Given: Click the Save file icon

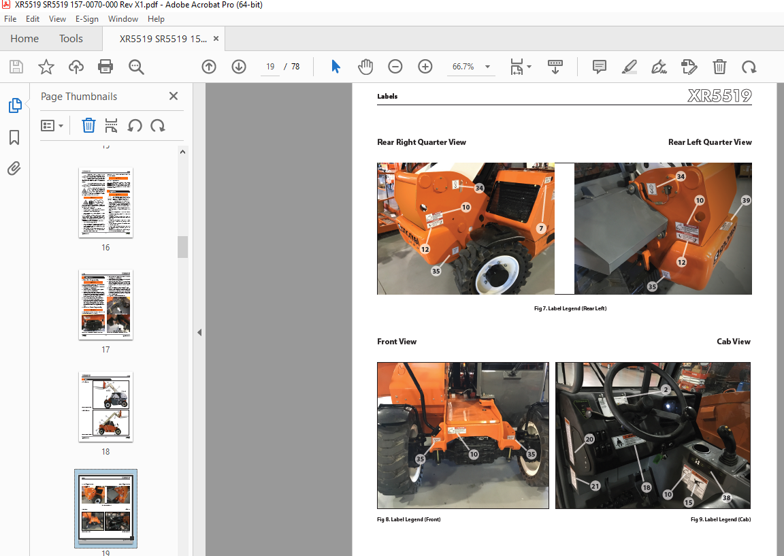Looking at the screenshot, I should [x=16, y=67].
